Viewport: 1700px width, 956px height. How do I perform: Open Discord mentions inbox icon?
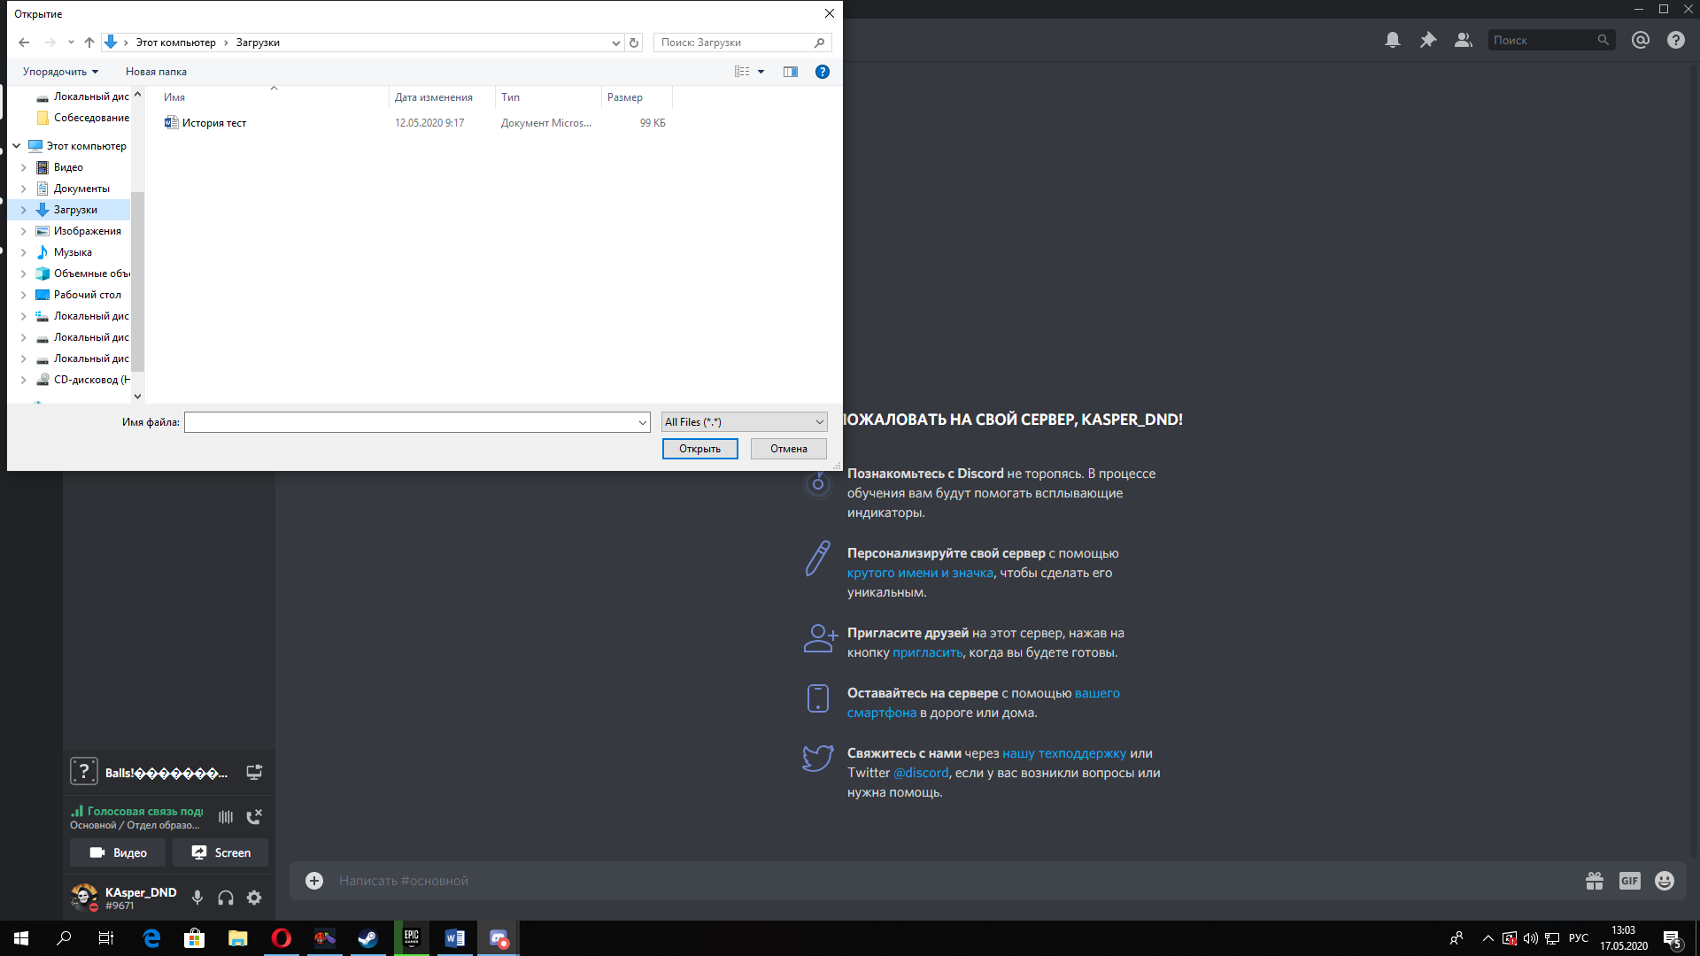pos(1641,40)
